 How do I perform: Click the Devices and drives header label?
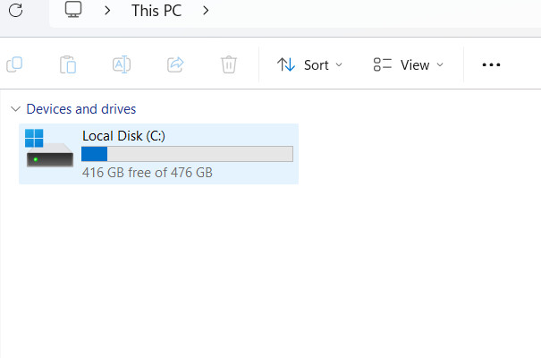coord(81,109)
